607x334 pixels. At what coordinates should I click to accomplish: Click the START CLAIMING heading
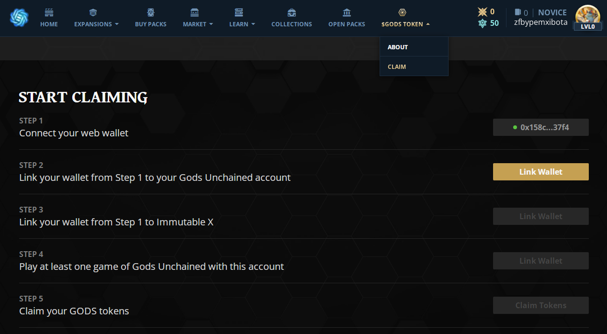(x=83, y=97)
